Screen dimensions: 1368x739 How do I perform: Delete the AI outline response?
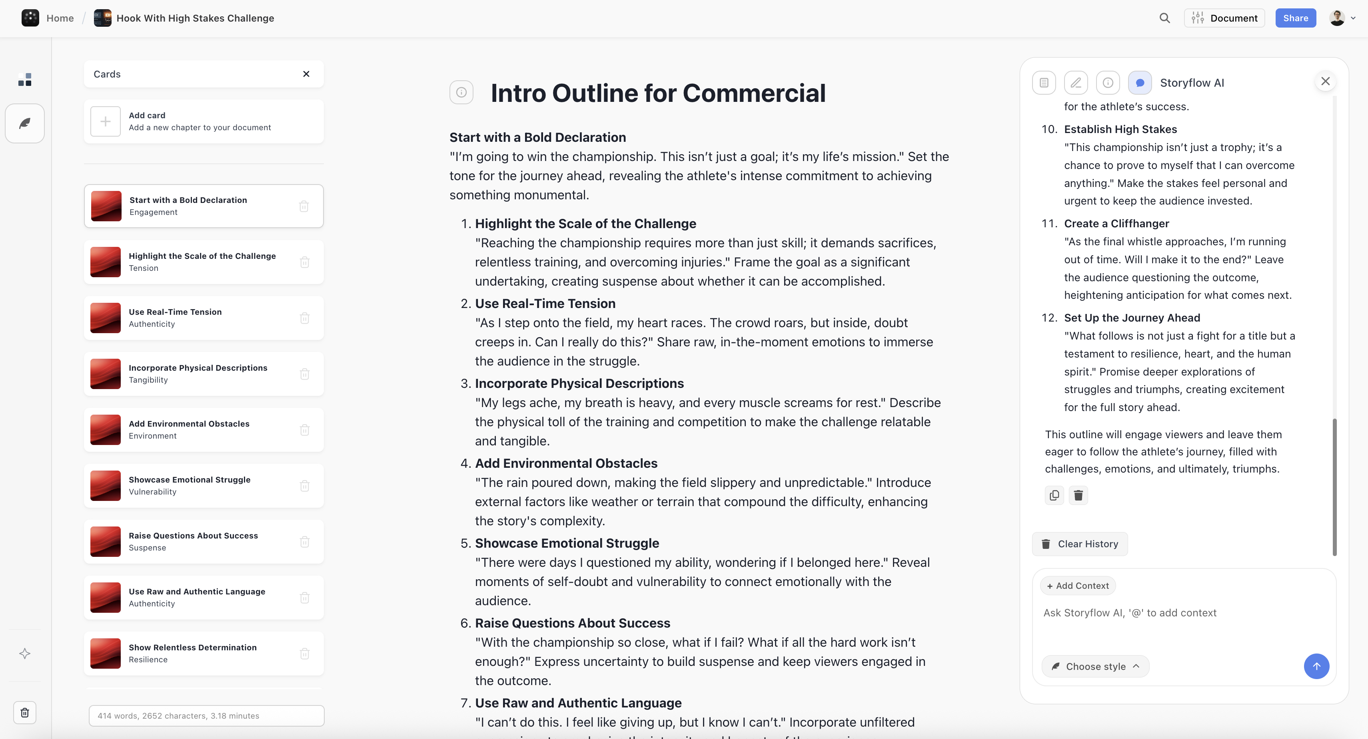tap(1078, 495)
